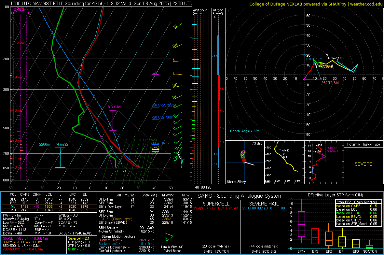Click the MeanW = 8.4g/kg value

(16, 219)
